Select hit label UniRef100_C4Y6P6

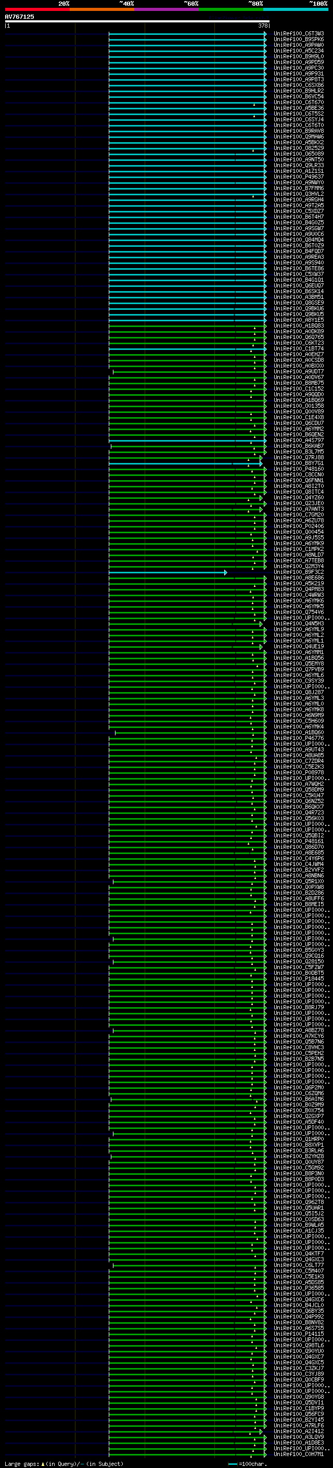pos(299,858)
